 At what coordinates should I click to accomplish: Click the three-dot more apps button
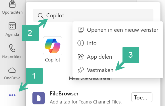[x=12, y=95]
